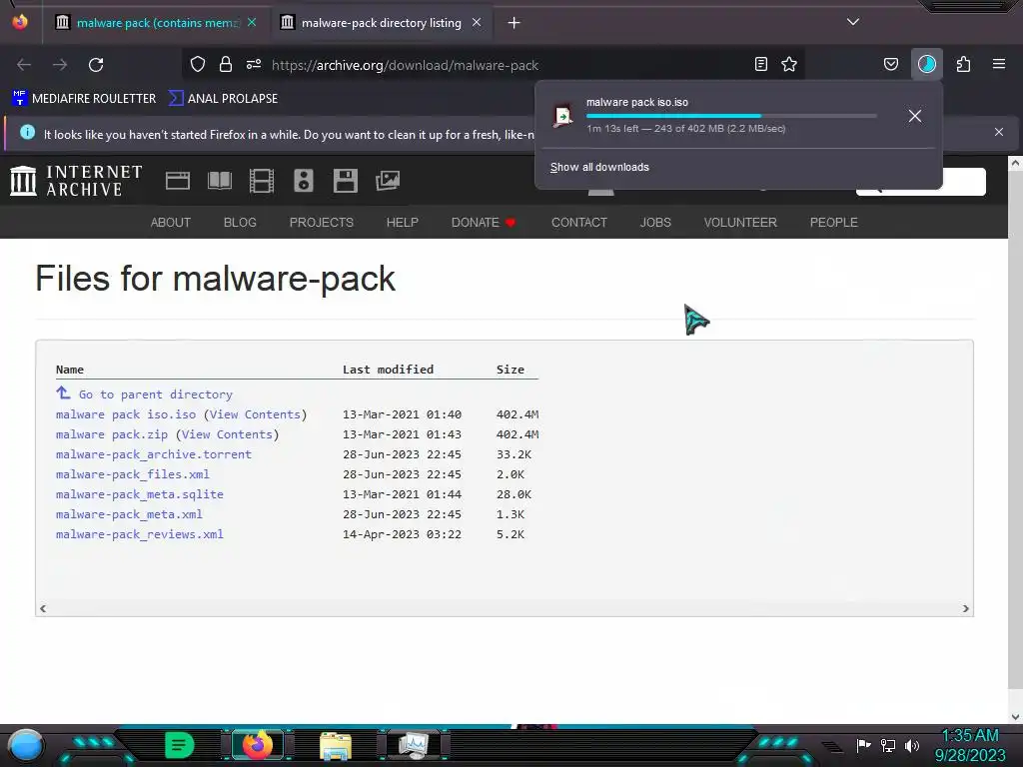Close the malware-pack directory listing tab

point(477,23)
